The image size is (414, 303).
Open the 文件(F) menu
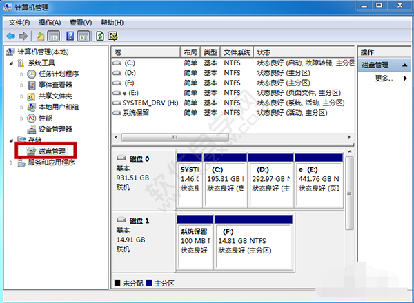pos(19,23)
